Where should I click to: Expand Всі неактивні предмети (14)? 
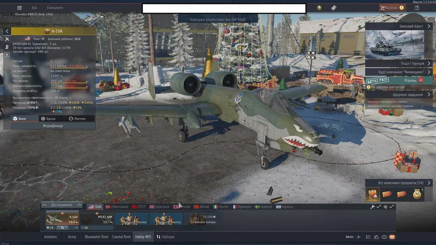tap(429, 183)
